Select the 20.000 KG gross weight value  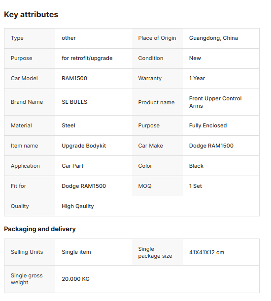click(75, 279)
